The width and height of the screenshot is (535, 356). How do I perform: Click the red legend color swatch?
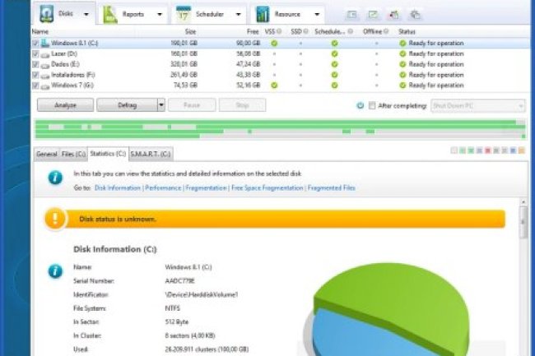point(488,151)
